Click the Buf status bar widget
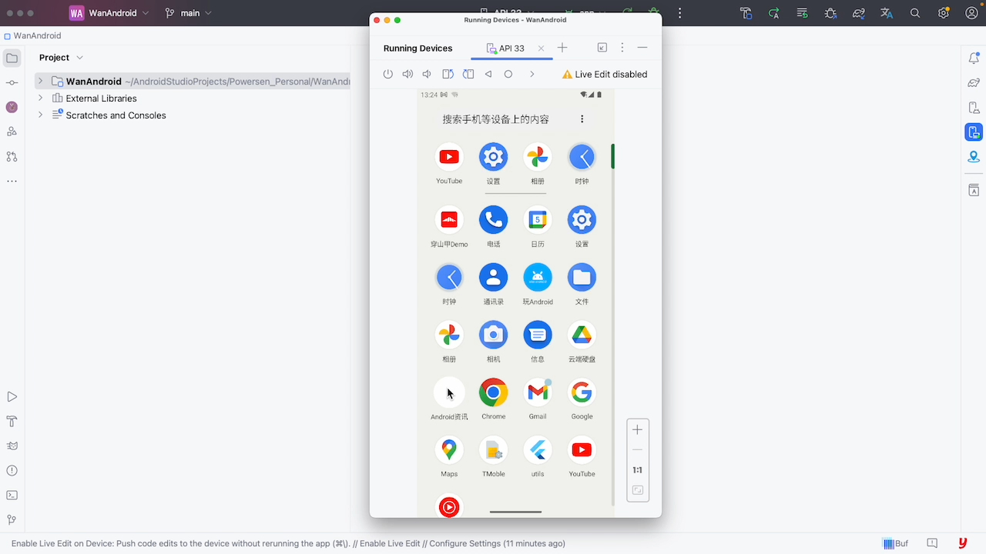Screen dimensions: 986x554 (x=895, y=543)
